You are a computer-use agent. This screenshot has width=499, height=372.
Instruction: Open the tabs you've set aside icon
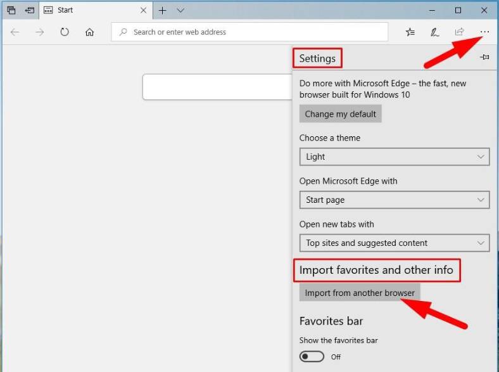pos(11,10)
